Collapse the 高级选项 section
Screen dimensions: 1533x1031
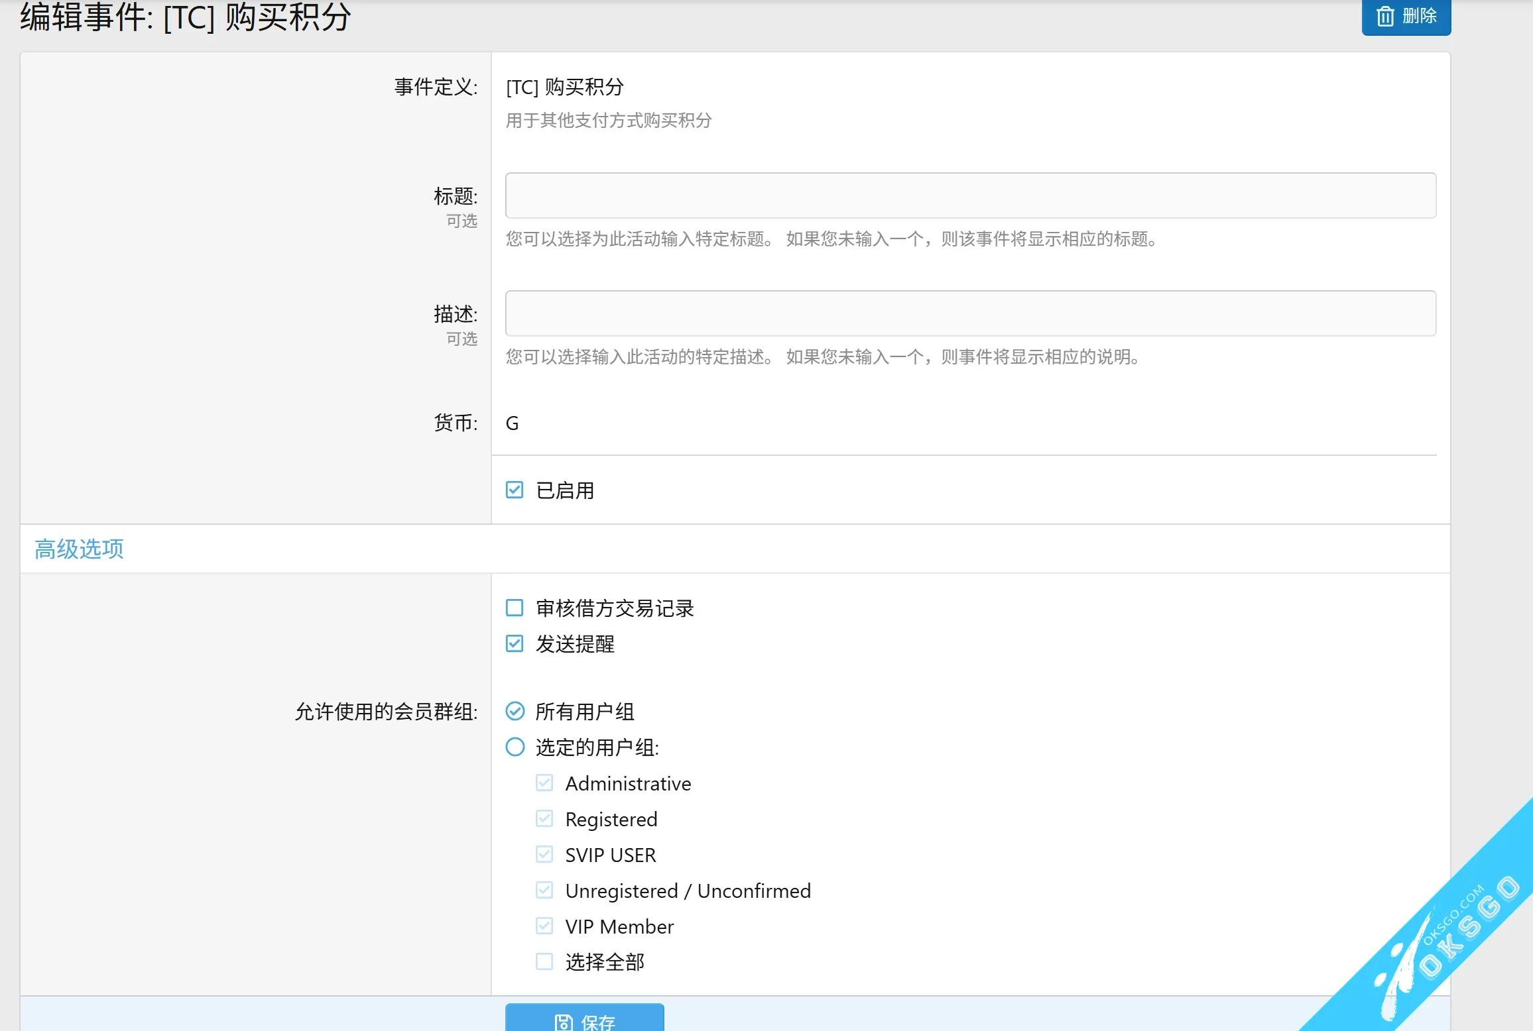[x=78, y=549]
